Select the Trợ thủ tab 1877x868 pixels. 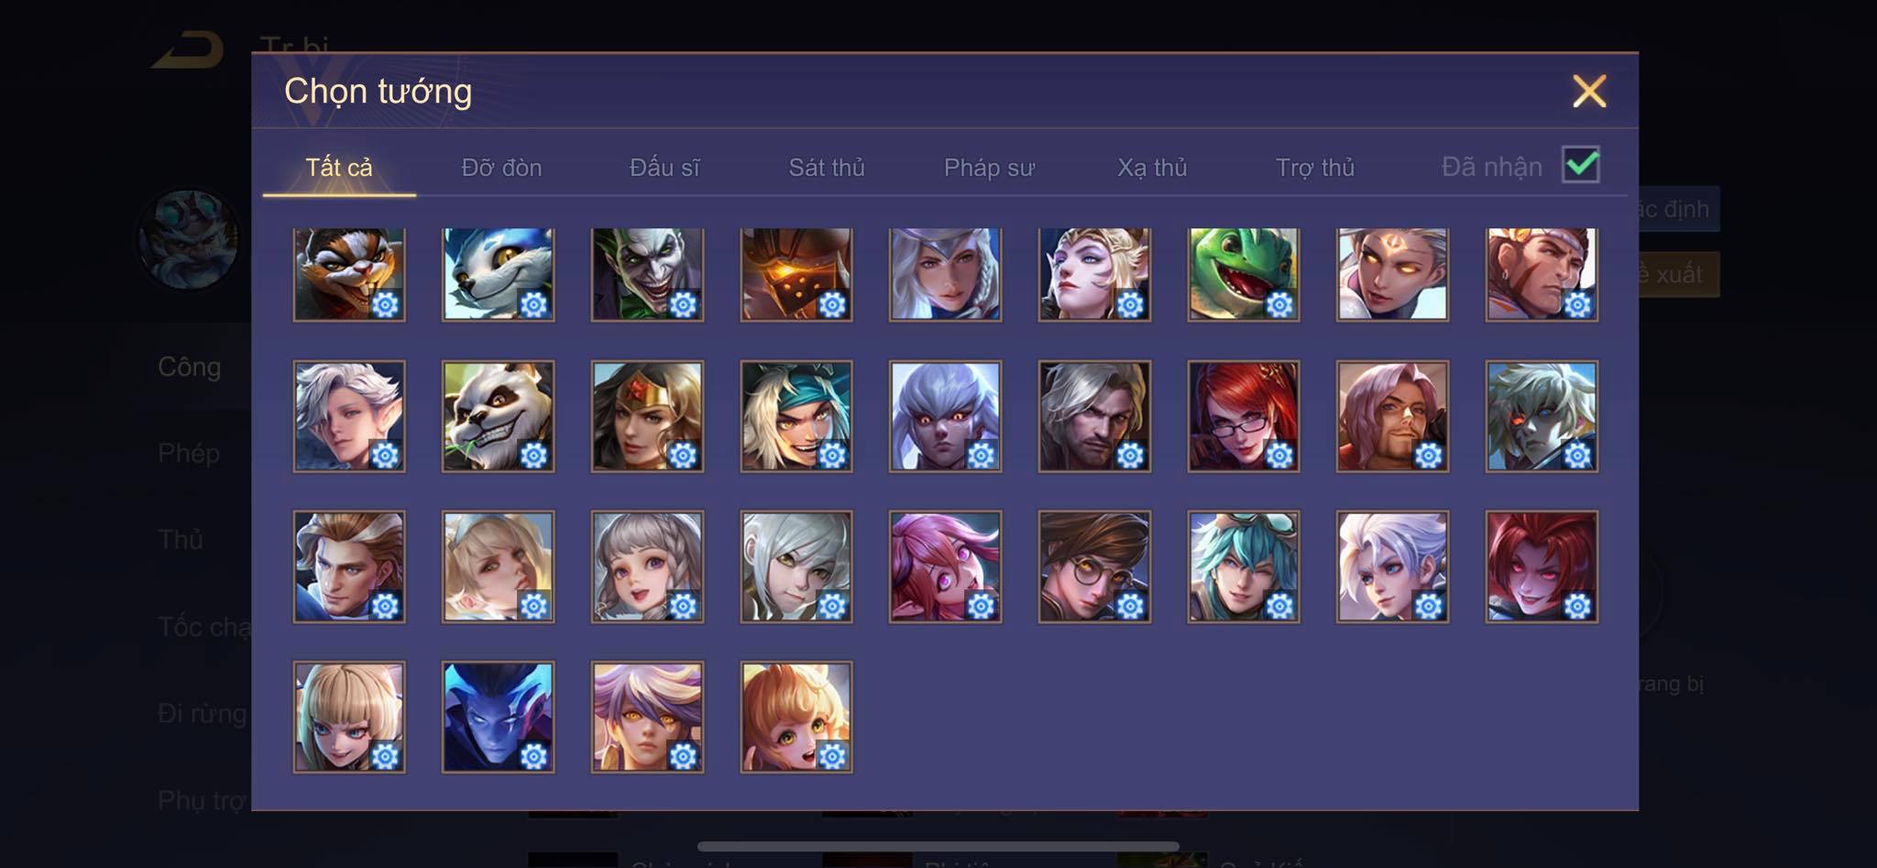1315,168
